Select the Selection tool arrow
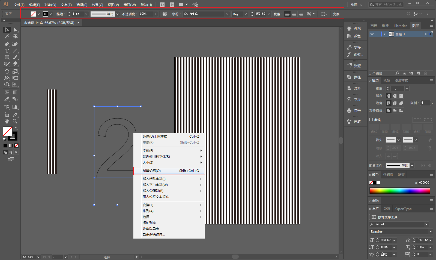 tap(7, 30)
